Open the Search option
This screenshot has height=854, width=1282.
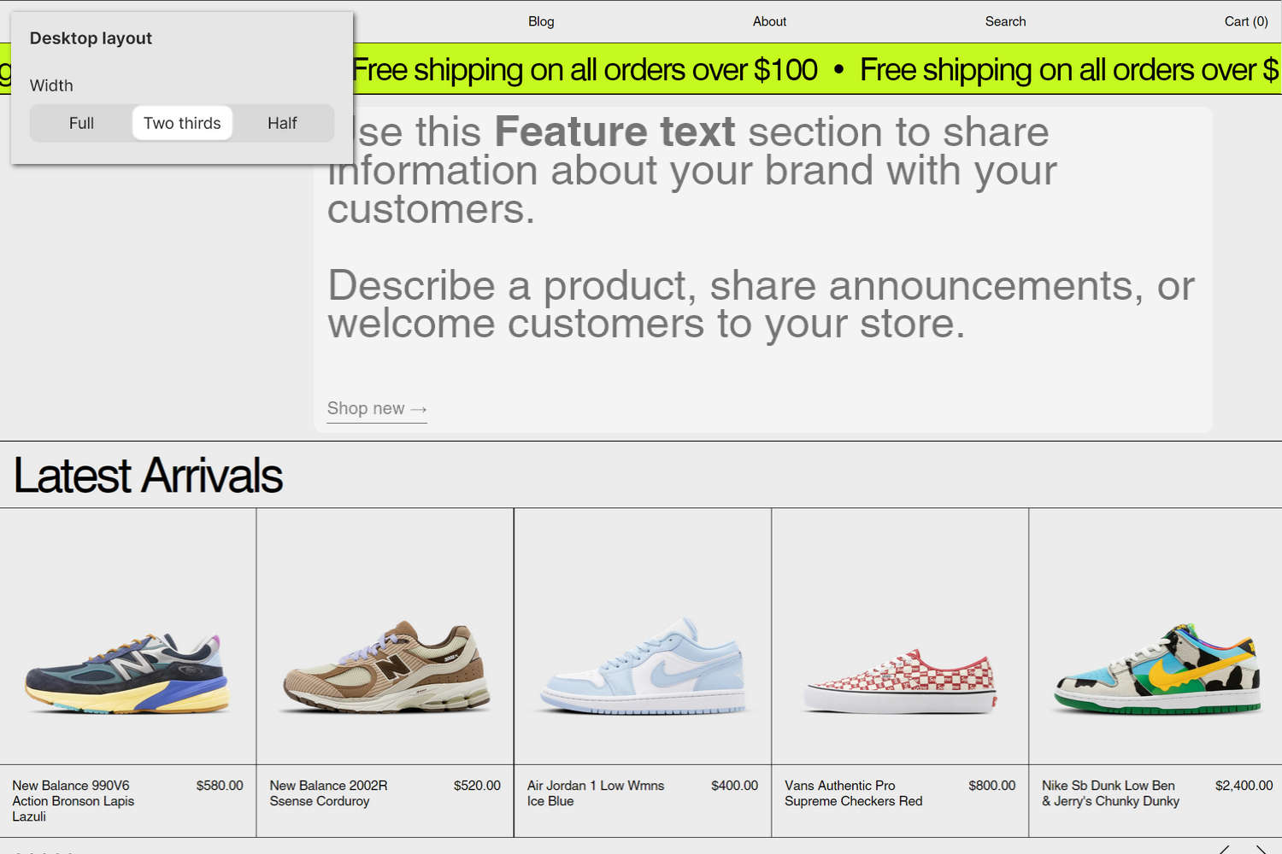(x=1005, y=21)
